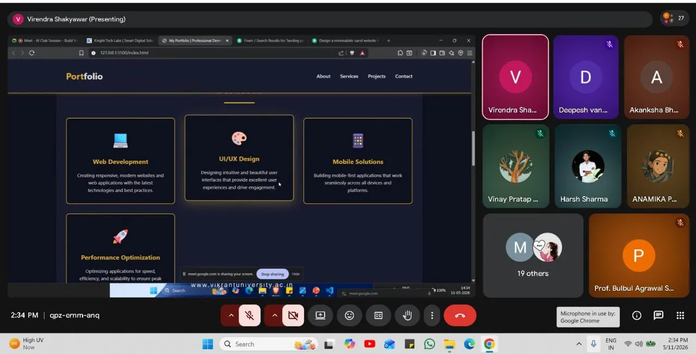Open the emoji reactions button
This screenshot has width=696, height=354.
[350, 315]
